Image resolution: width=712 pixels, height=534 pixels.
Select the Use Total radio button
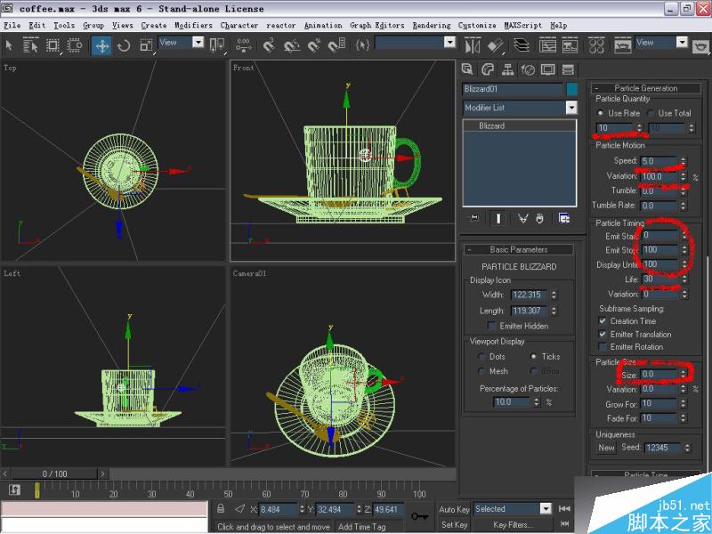pyautogui.click(x=652, y=114)
